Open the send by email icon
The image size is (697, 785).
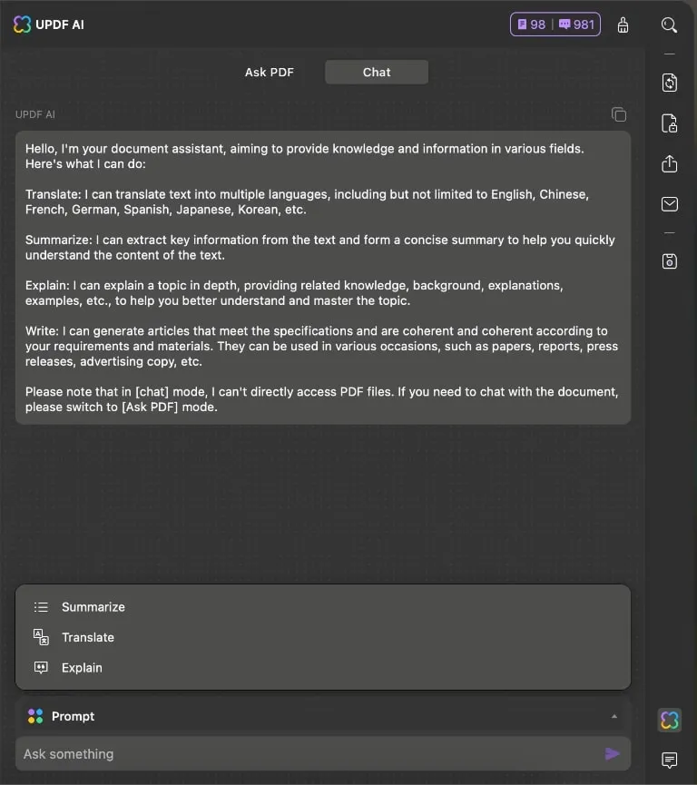[670, 204]
